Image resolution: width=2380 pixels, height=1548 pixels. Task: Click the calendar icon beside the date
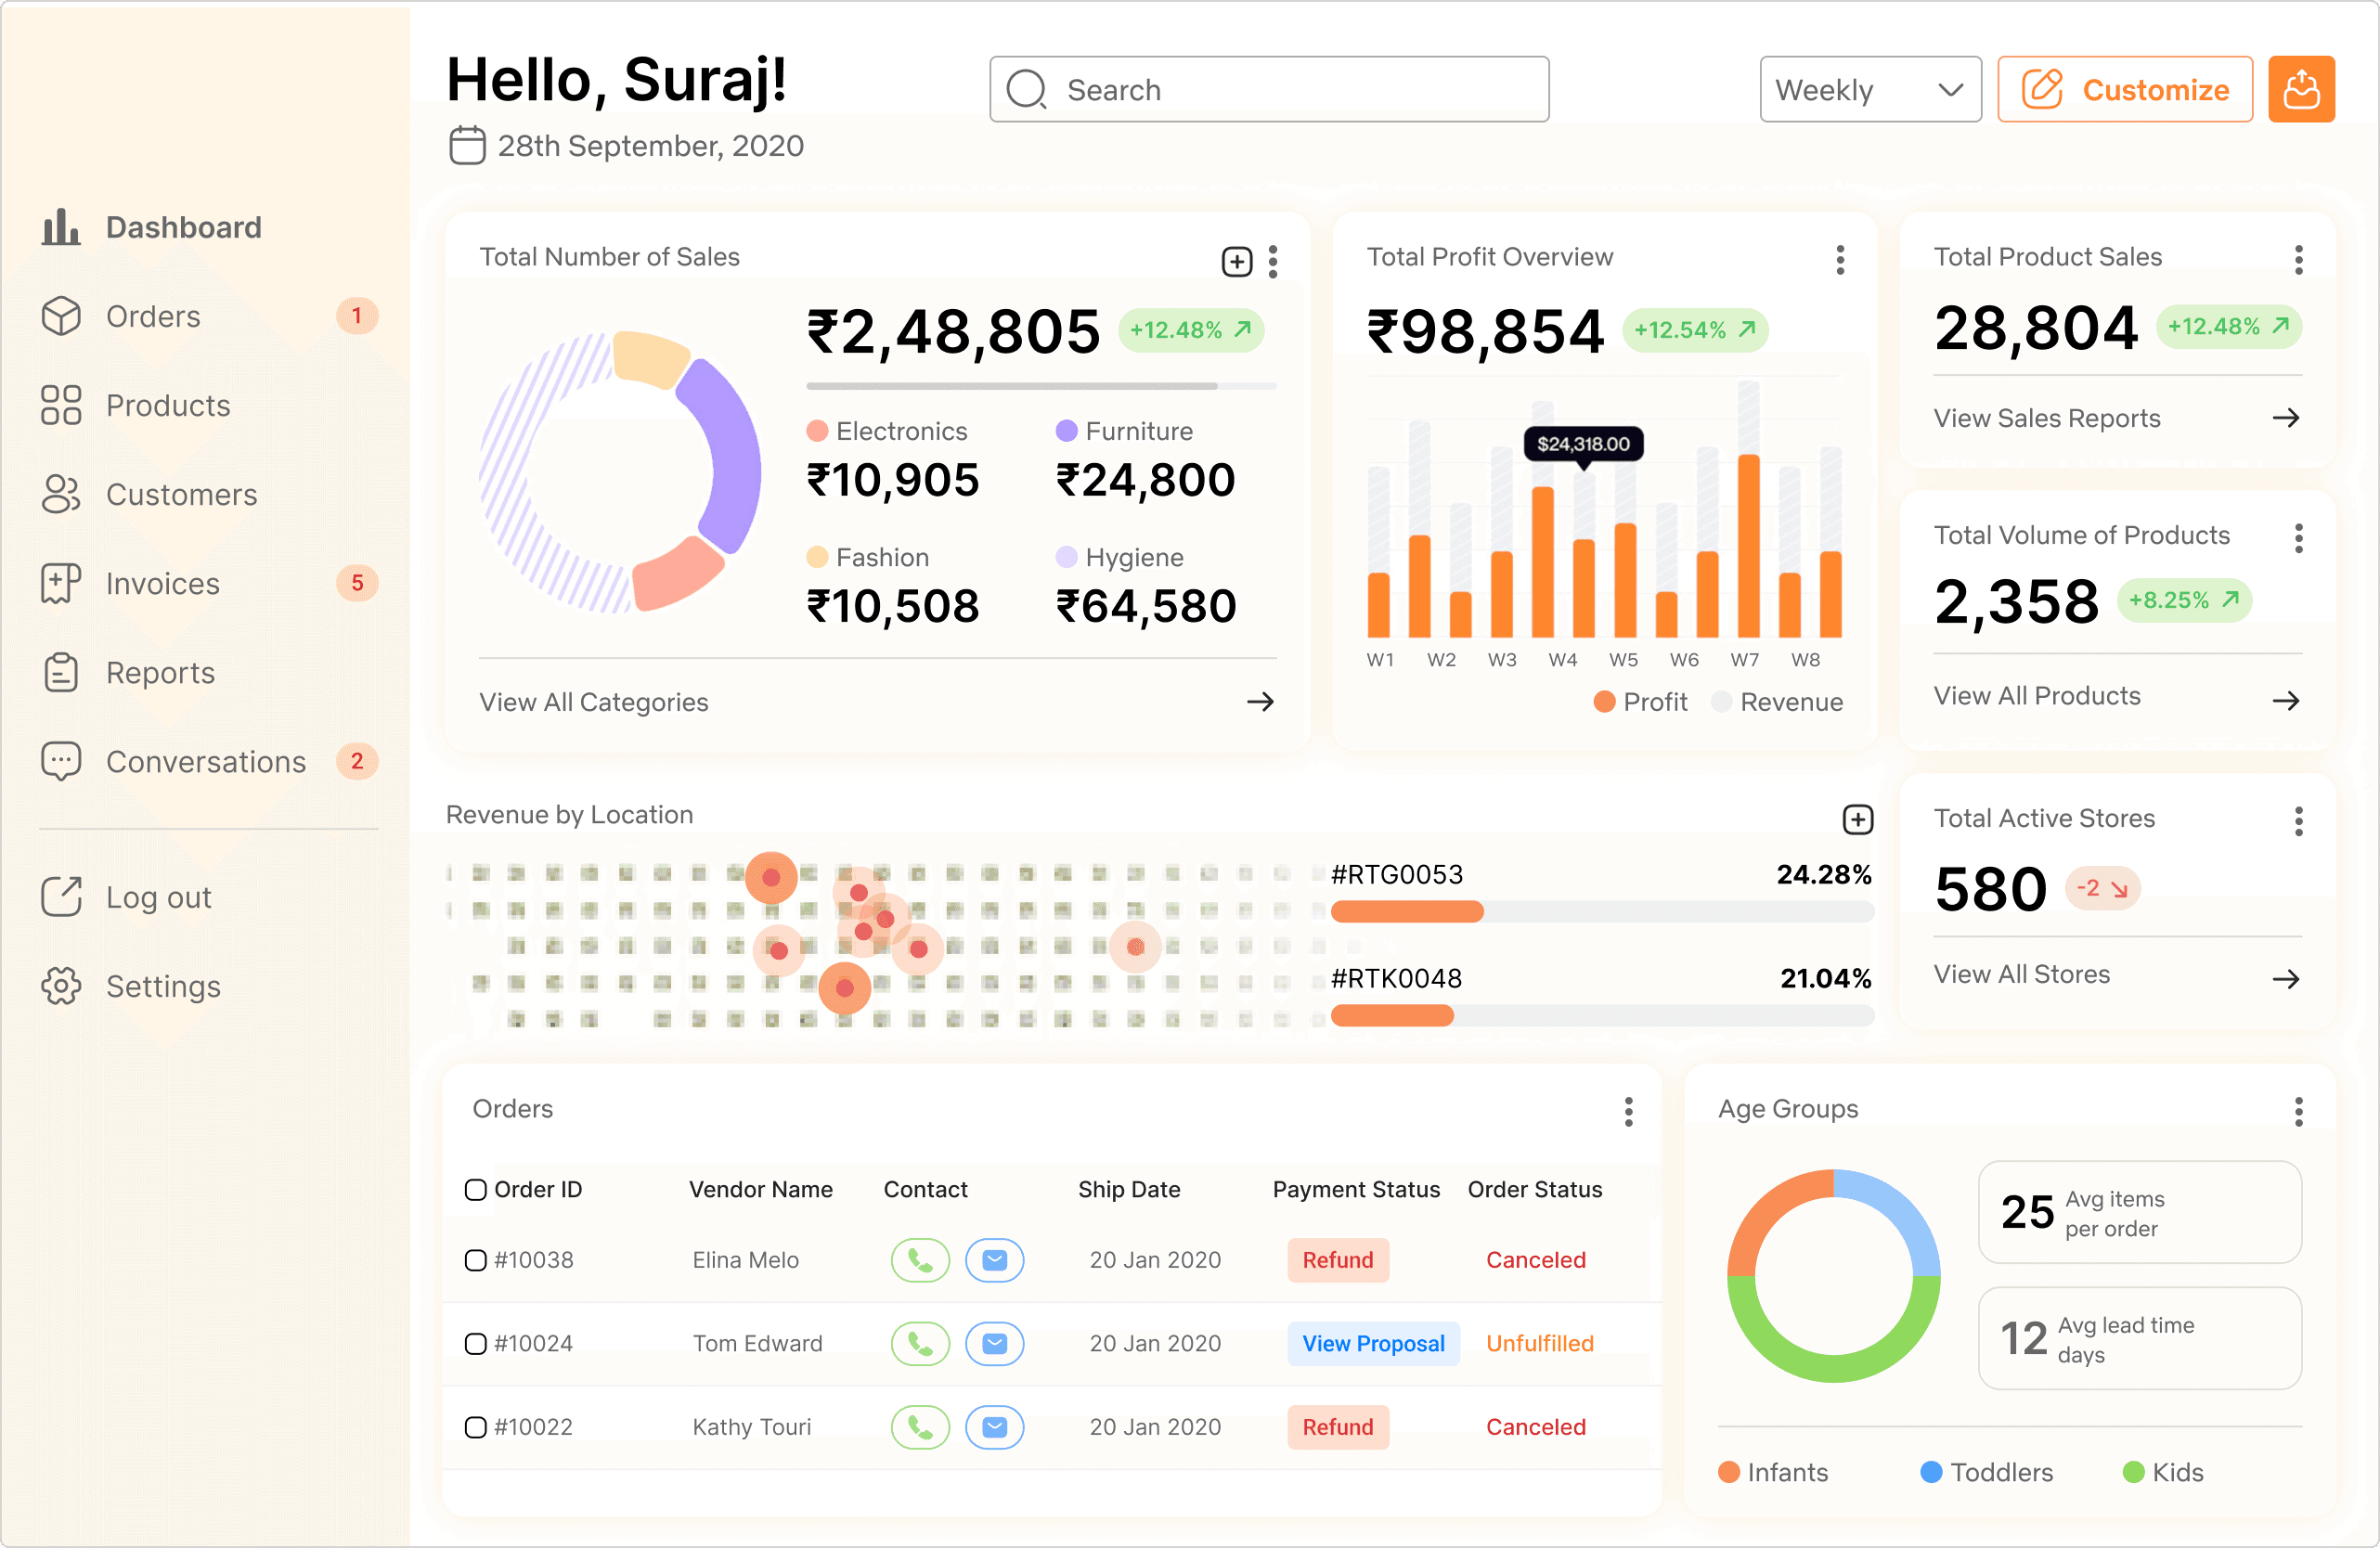point(467,146)
